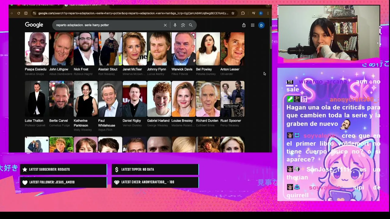
Task: Click the 'Severus Snape' role text
Action: [x=34, y=74]
